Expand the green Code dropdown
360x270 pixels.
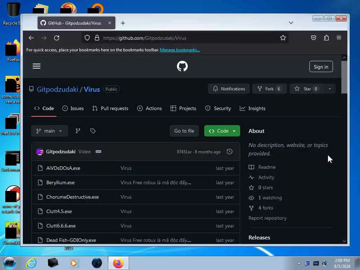pyautogui.click(x=222, y=131)
